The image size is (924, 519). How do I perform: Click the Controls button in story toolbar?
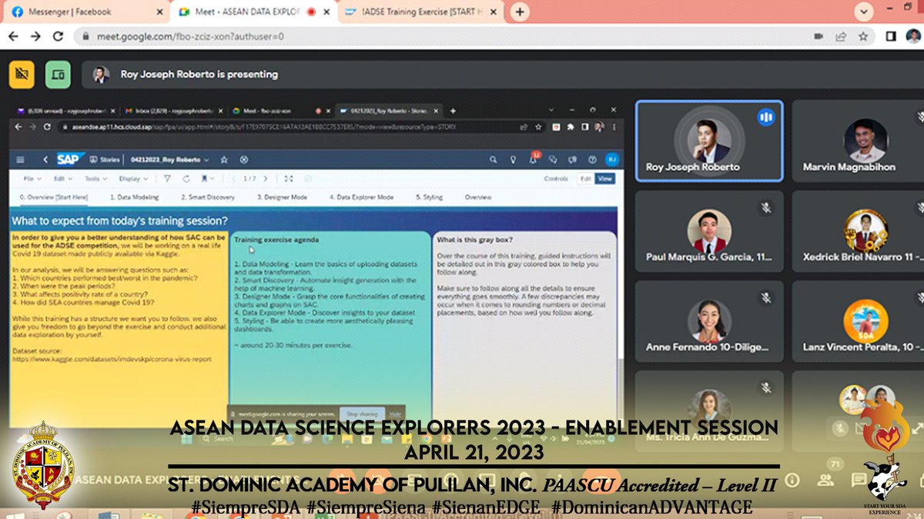[556, 179]
